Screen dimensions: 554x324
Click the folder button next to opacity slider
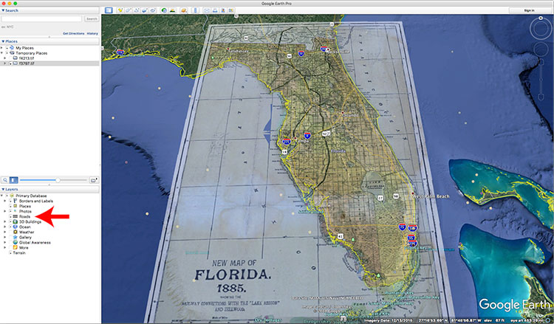(94, 180)
